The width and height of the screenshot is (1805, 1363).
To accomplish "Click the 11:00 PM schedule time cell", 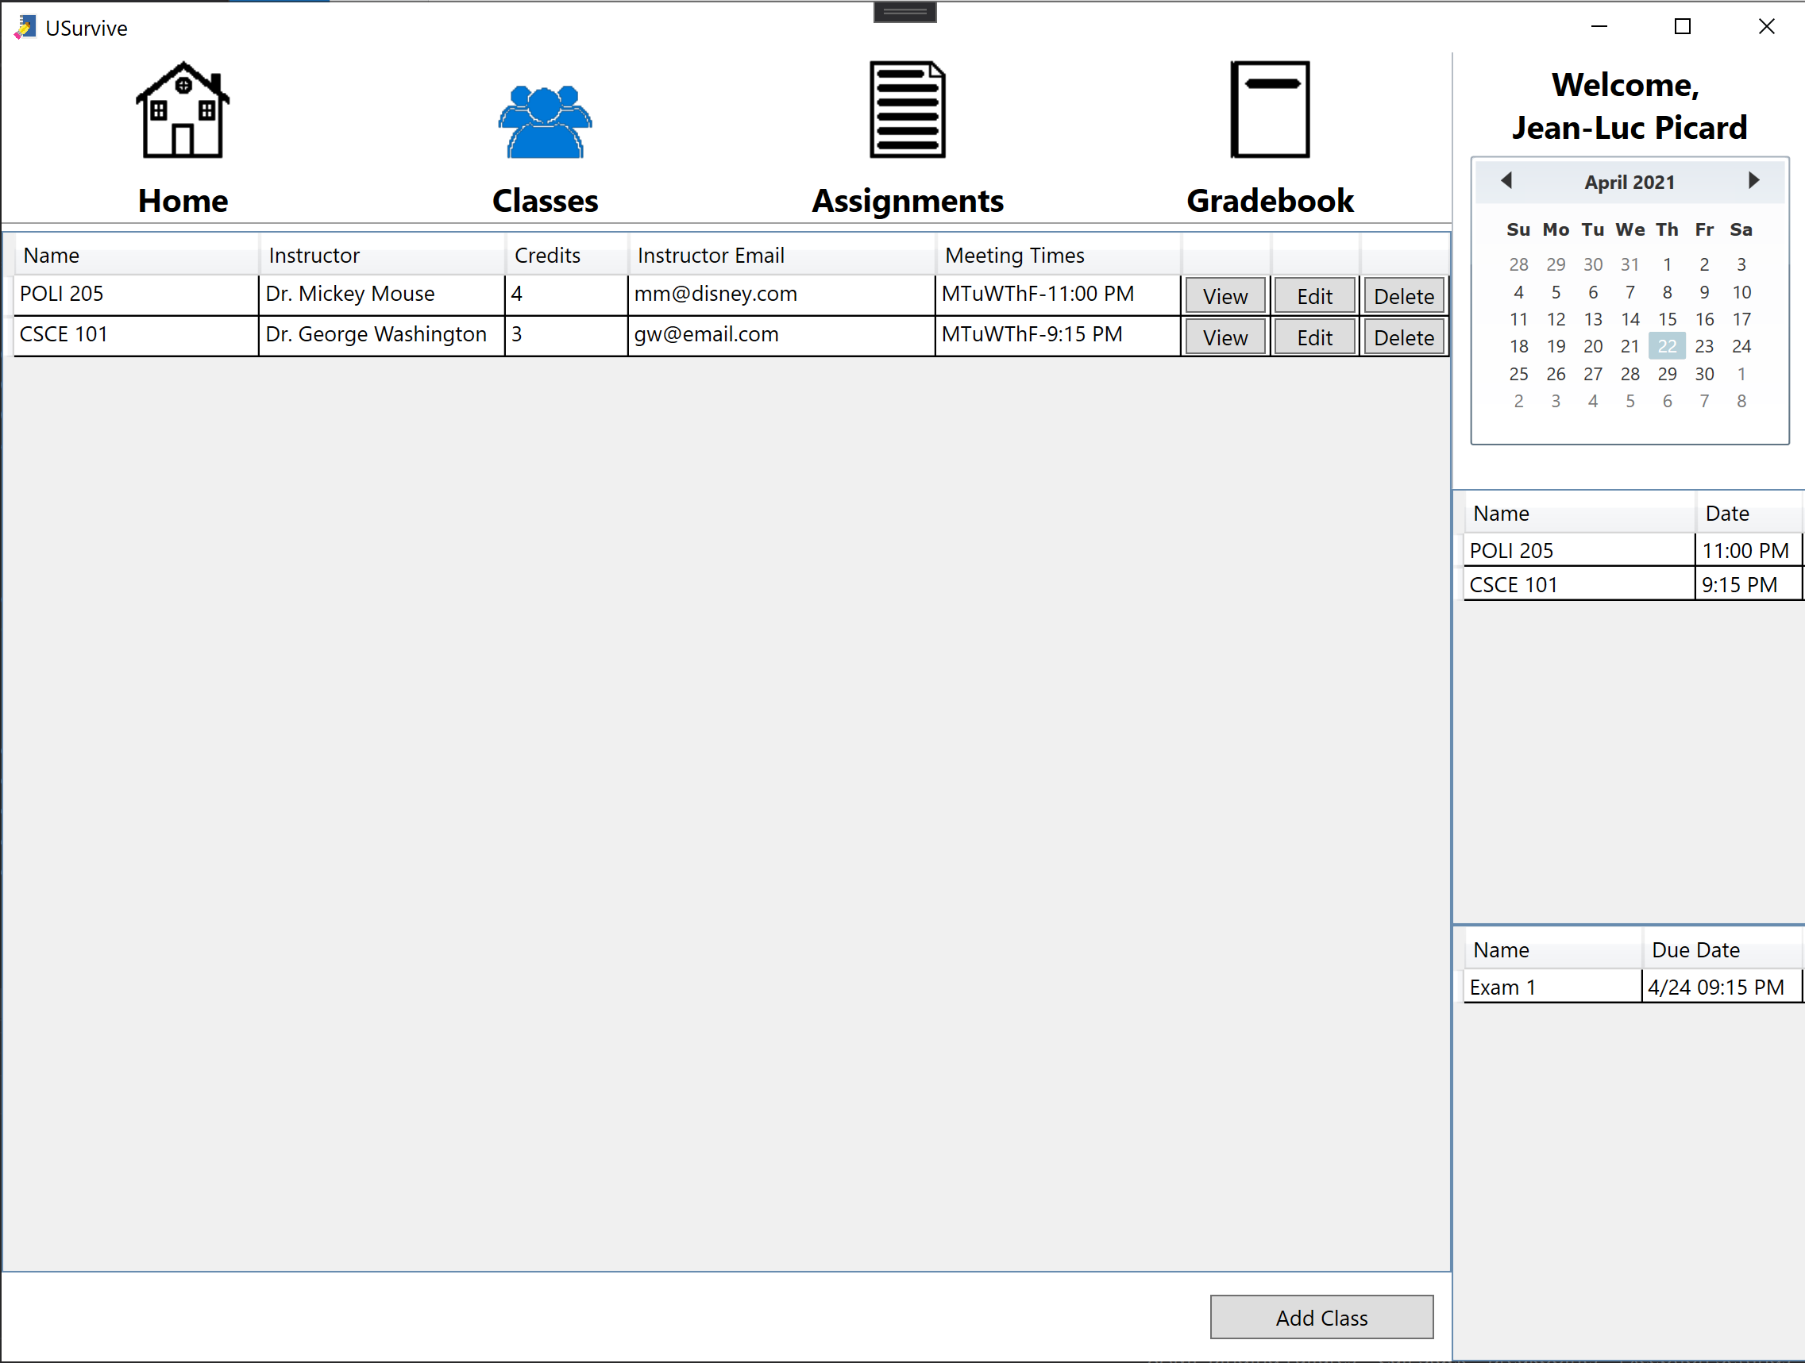I will tap(1748, 551).
